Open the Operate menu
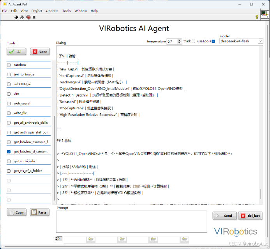 point(52,11)
